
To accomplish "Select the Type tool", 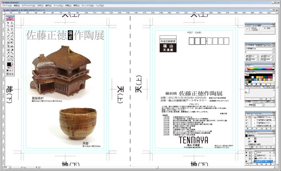I will click(12, 29).
